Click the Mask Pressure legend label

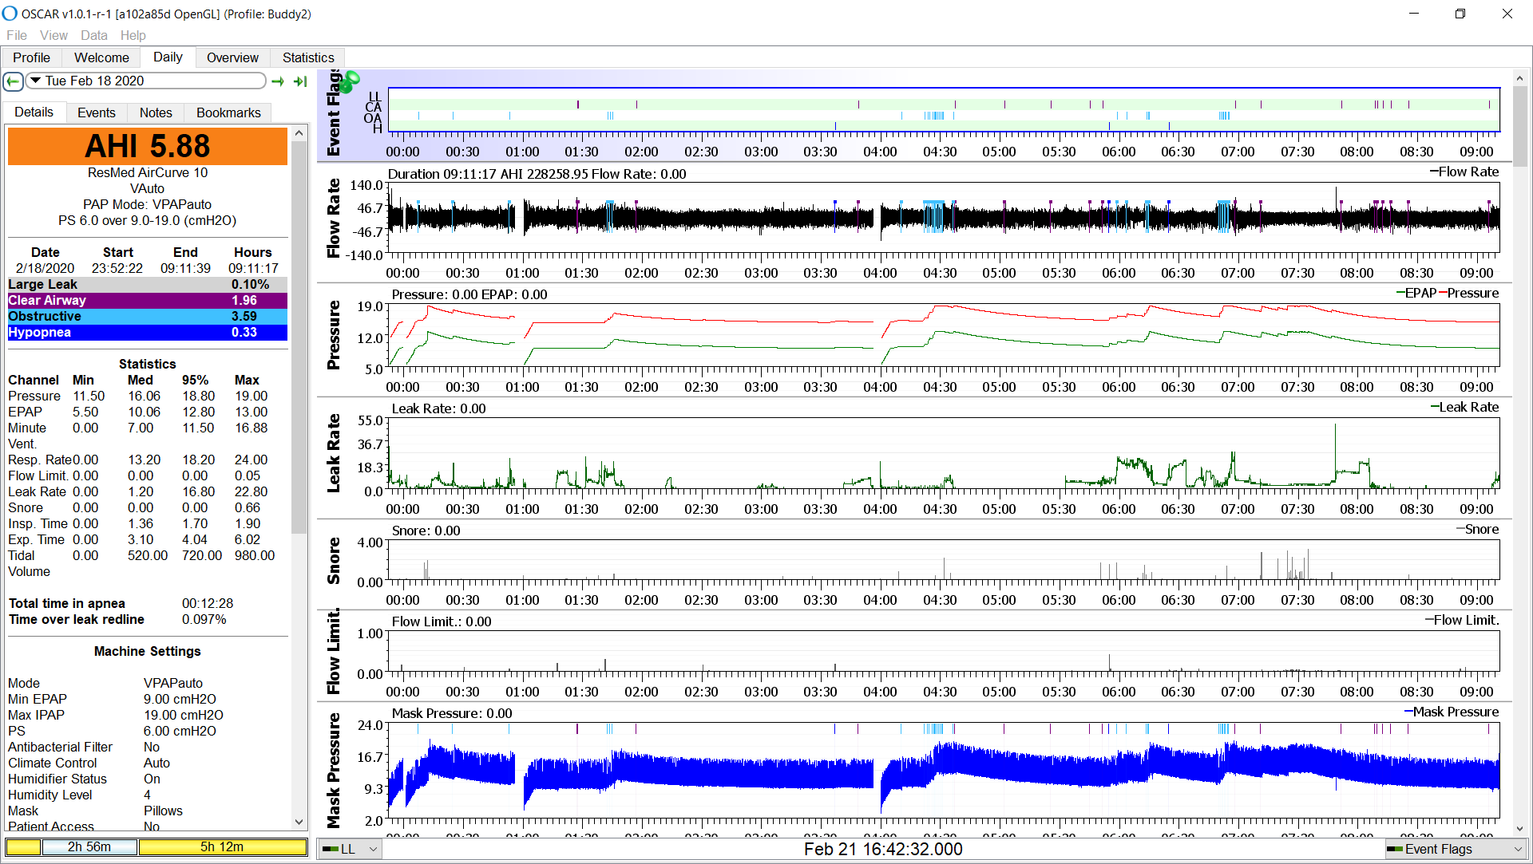point(1456,712)
